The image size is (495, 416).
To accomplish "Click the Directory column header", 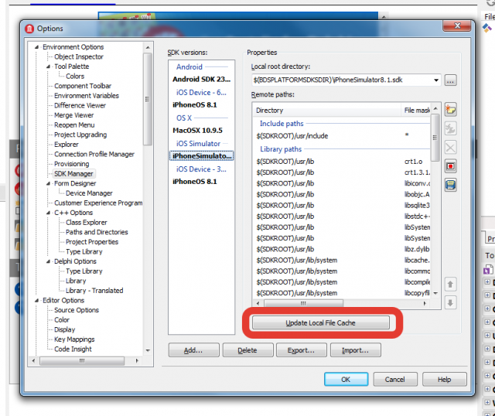I will tap(326, 111).
